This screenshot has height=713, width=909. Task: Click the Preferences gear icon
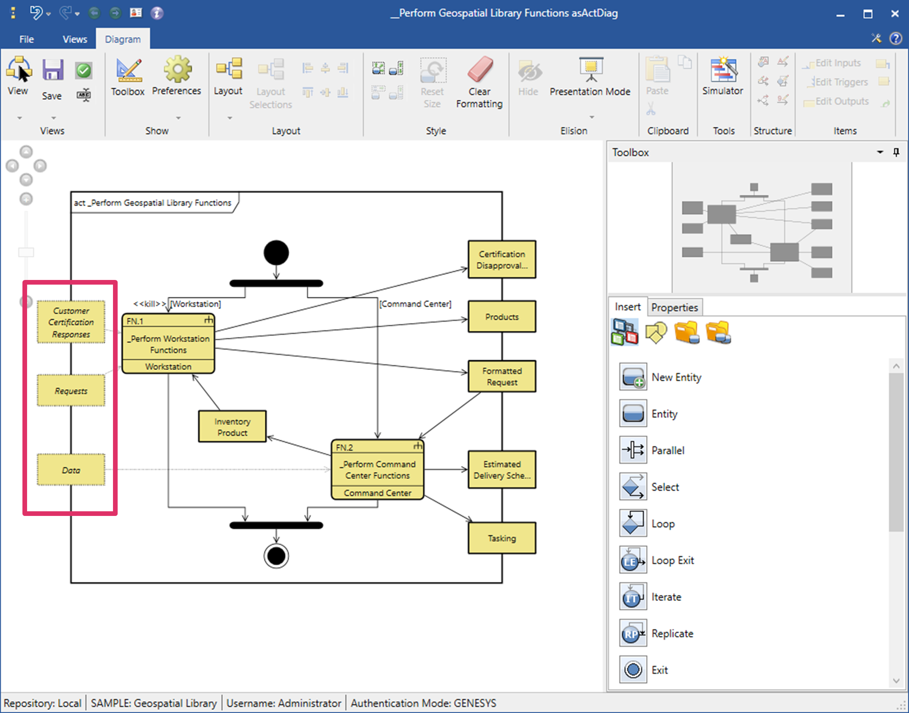177,70
